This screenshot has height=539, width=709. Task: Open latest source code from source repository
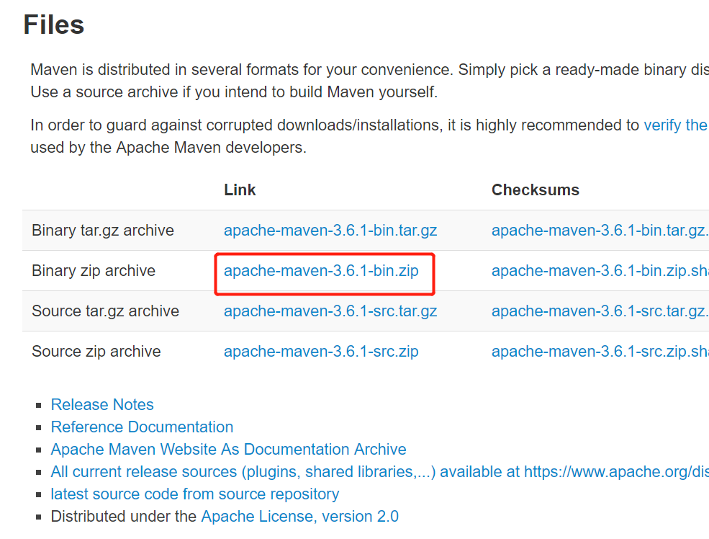click(x=194, y=494)
